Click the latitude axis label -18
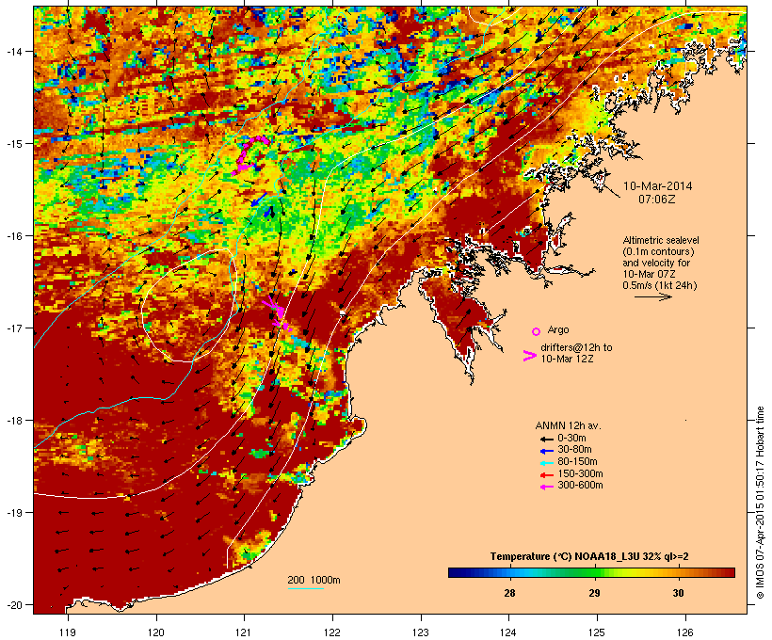 (13, 421)
